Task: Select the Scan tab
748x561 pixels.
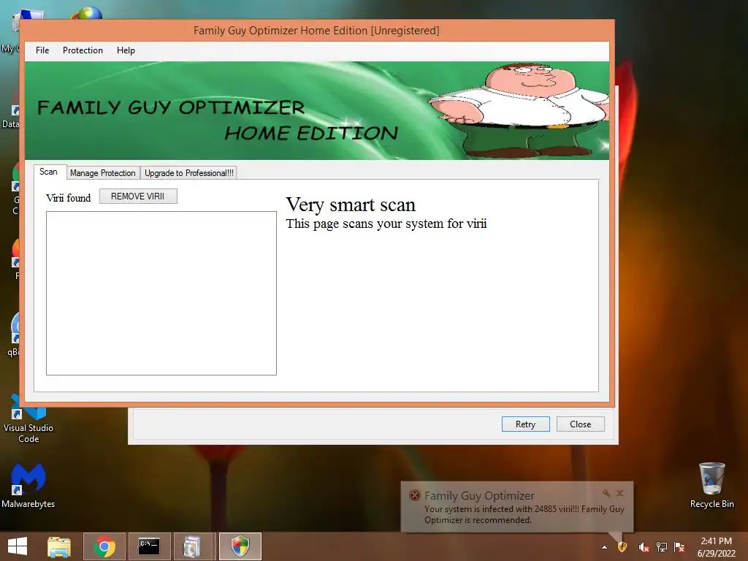Action: point(48,172)
